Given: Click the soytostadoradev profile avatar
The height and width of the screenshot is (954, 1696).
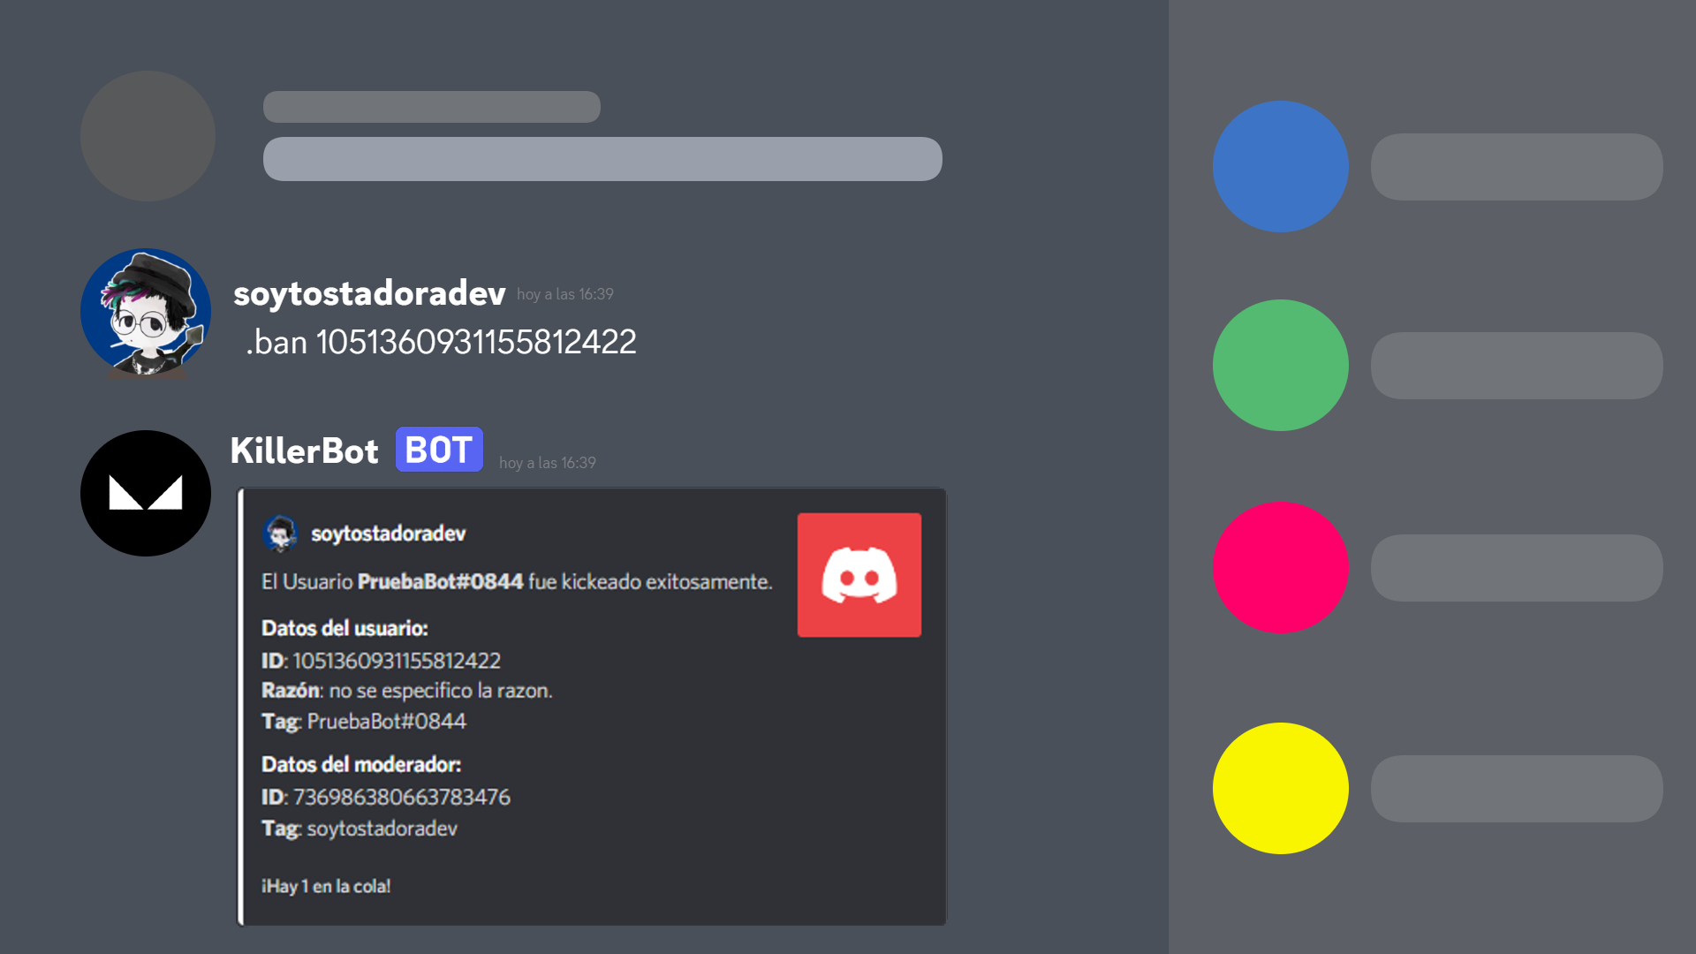Looking at the screenshot, I should tap(146, 312).
